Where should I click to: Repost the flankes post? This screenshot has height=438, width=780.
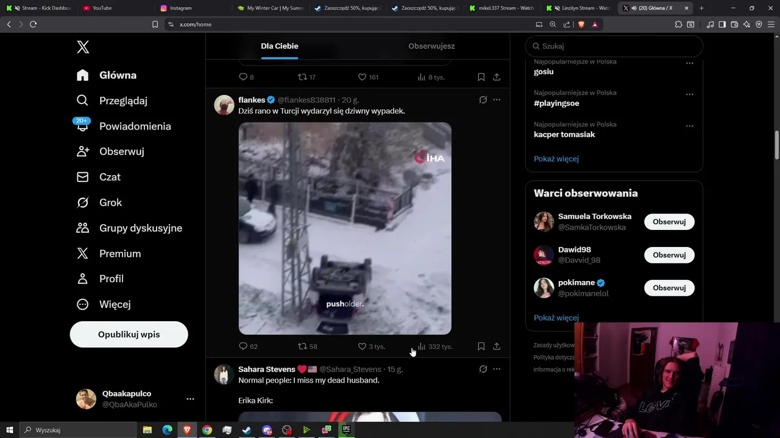pyautogui.click(x=307, y=346)
